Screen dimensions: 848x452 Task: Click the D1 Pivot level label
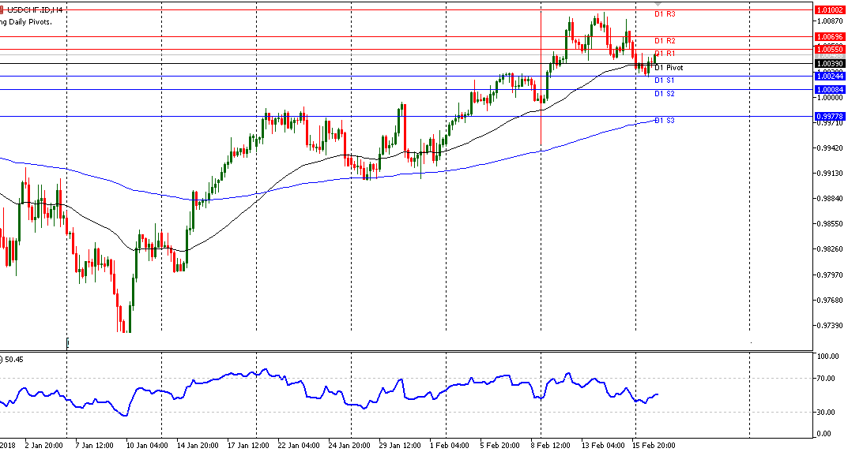pos(668,68)
